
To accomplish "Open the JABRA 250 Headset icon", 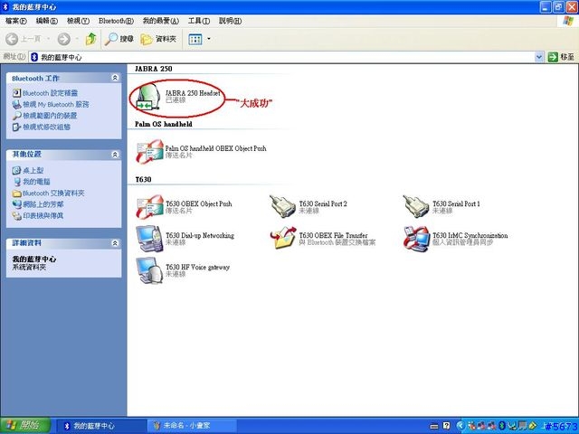I will 148,97.
